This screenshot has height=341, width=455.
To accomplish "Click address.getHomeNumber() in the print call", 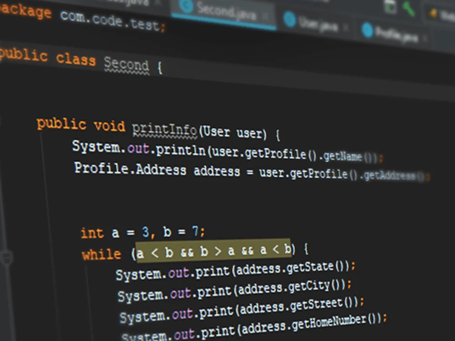I will point(311,324).
